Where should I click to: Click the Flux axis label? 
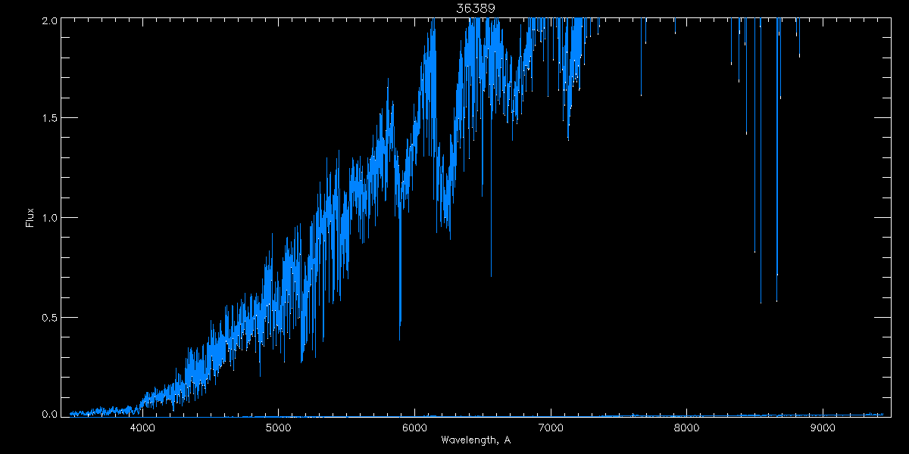click(x=30, y=218)
